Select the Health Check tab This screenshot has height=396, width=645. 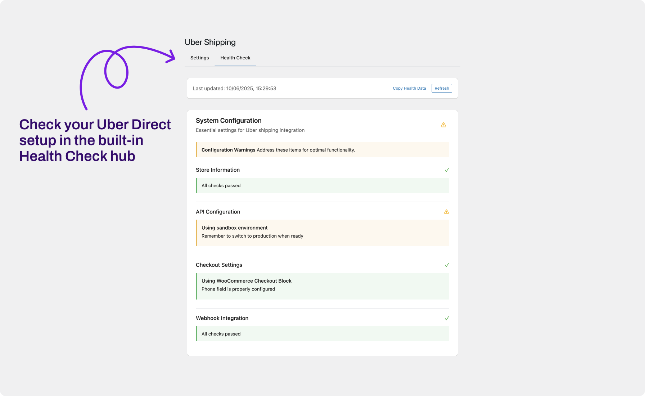pos(235,58)
